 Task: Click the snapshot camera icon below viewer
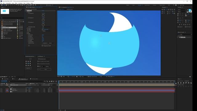[77, 76]
